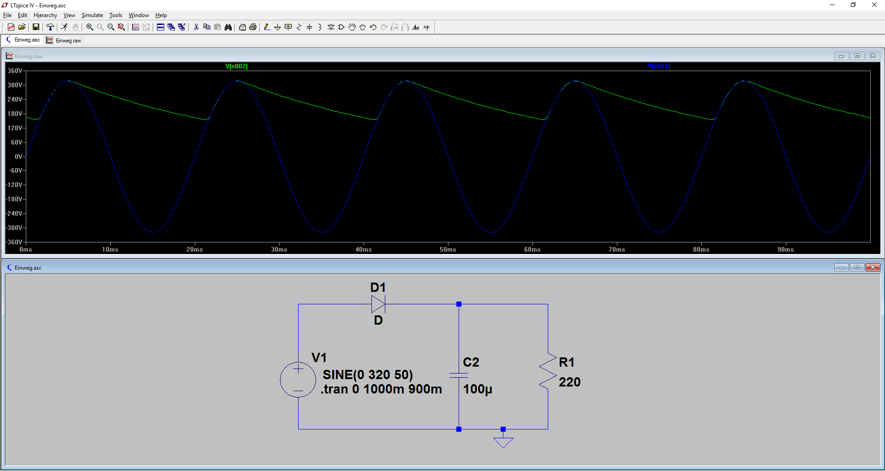885x471 pixels.
Task: Switch to the Einweg.asc tab
Action: point(23,40)
